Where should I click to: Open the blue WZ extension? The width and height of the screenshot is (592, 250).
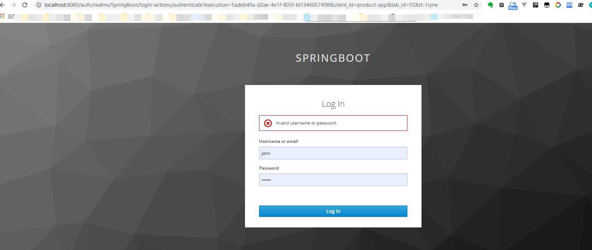(569, 5)
